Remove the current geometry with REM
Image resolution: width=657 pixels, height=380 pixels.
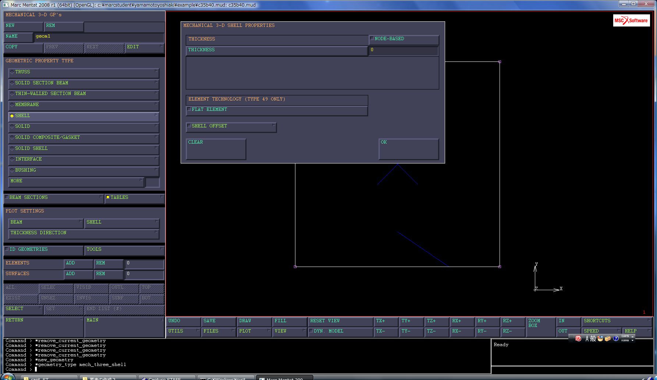click(x=64, y=26)
